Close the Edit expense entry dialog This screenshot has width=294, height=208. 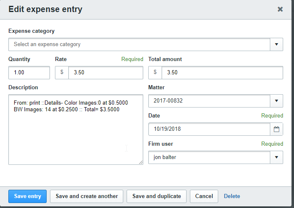(280, 9)
